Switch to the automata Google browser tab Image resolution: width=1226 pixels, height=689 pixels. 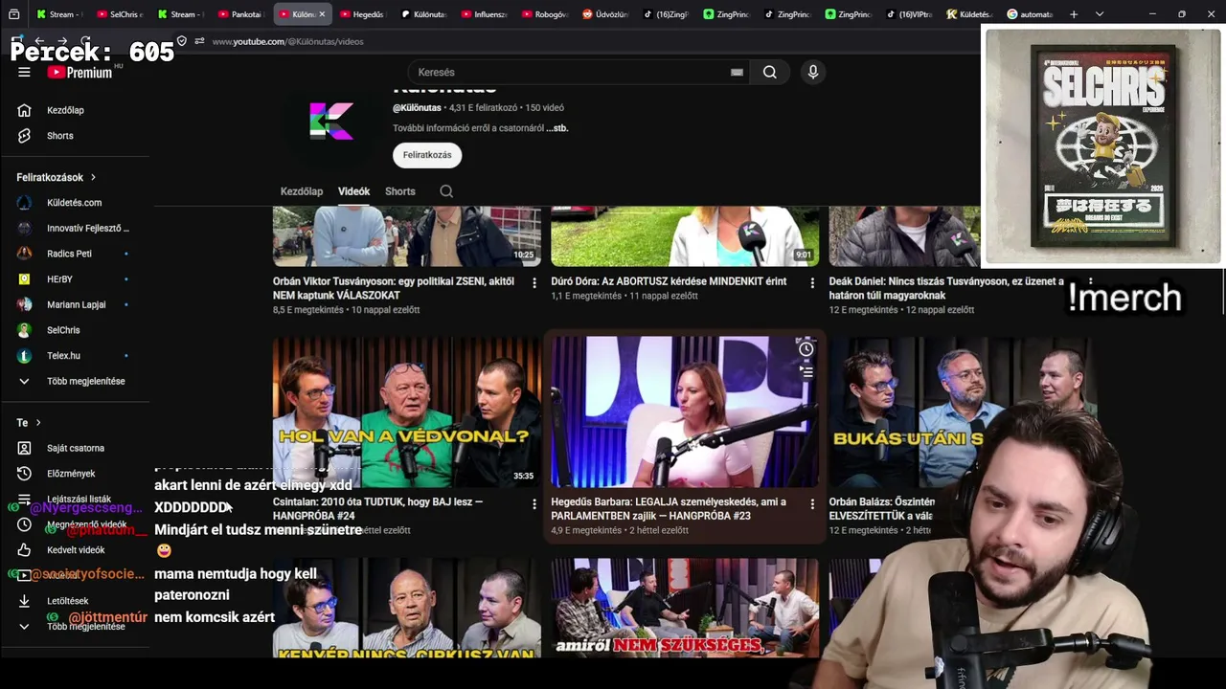click(1031, 14)
